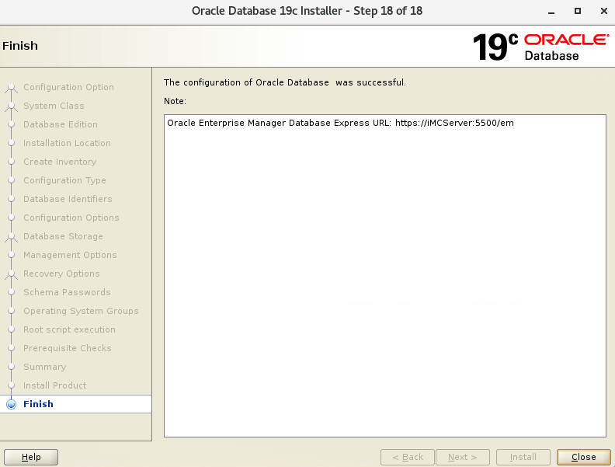Select the Management Options step
This screenshot has height=467, width=615.
tap(70, 255)
